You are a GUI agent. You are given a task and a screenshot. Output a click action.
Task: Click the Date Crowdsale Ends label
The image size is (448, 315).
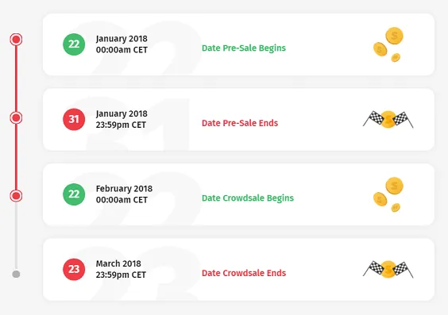244,273
